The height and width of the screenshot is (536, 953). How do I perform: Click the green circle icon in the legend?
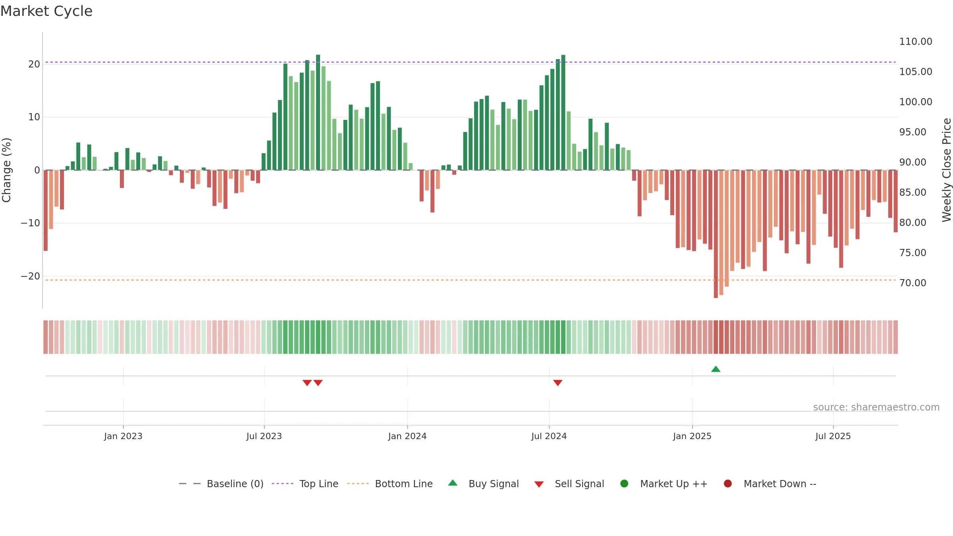click(x=624, y=484)
